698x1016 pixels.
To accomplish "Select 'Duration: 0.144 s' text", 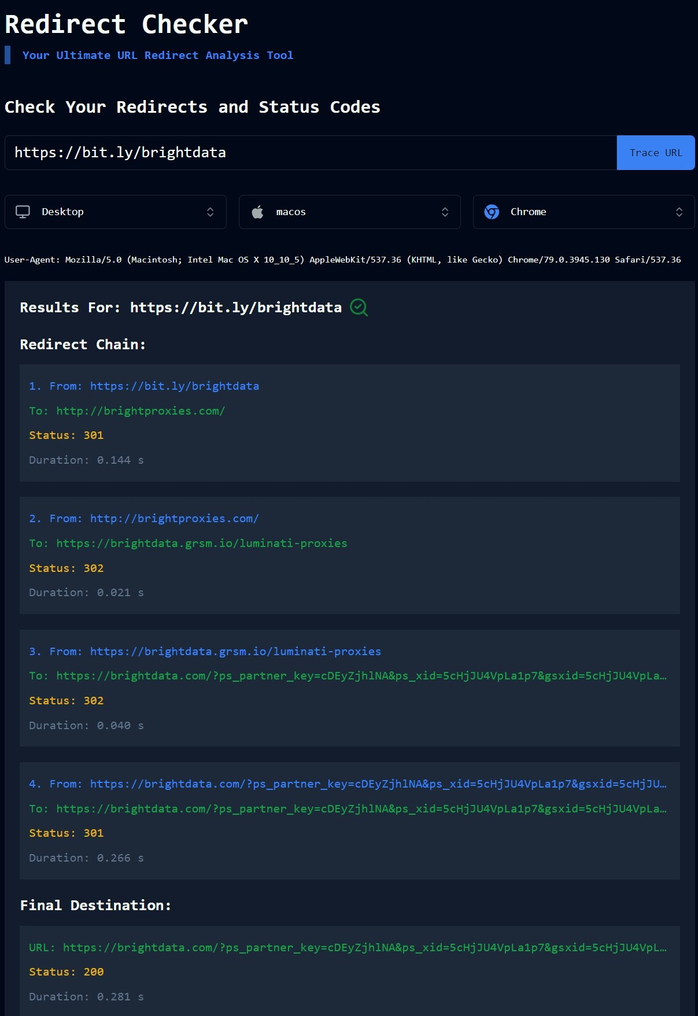I will tap(86, 460).
